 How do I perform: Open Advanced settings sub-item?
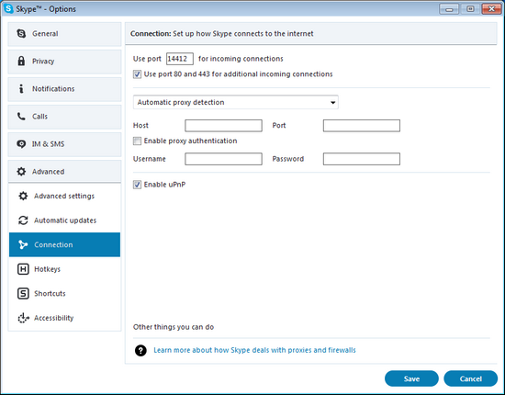click(x=64, y=196)
